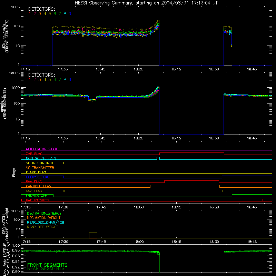The image size is (276, 276).
Task: Select green detector 6 in front segments legend
Action: click(x=55, y=14)
